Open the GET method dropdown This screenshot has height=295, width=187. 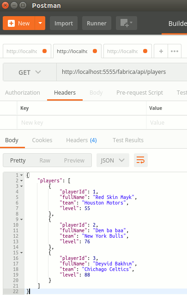coord(30,72)
